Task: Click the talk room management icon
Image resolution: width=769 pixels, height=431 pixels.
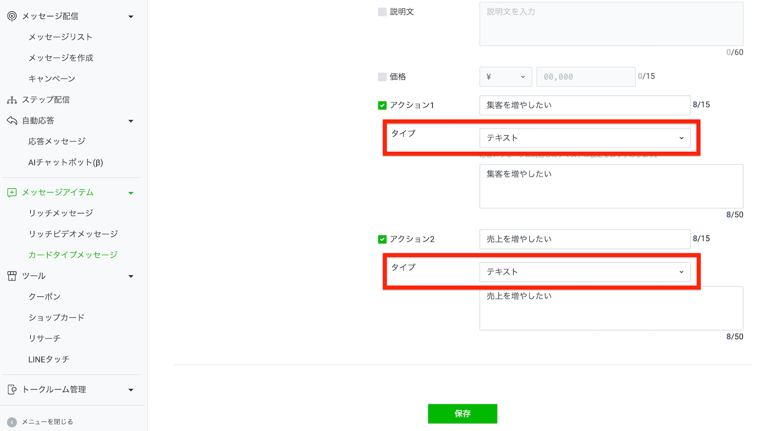Action: 12,390
